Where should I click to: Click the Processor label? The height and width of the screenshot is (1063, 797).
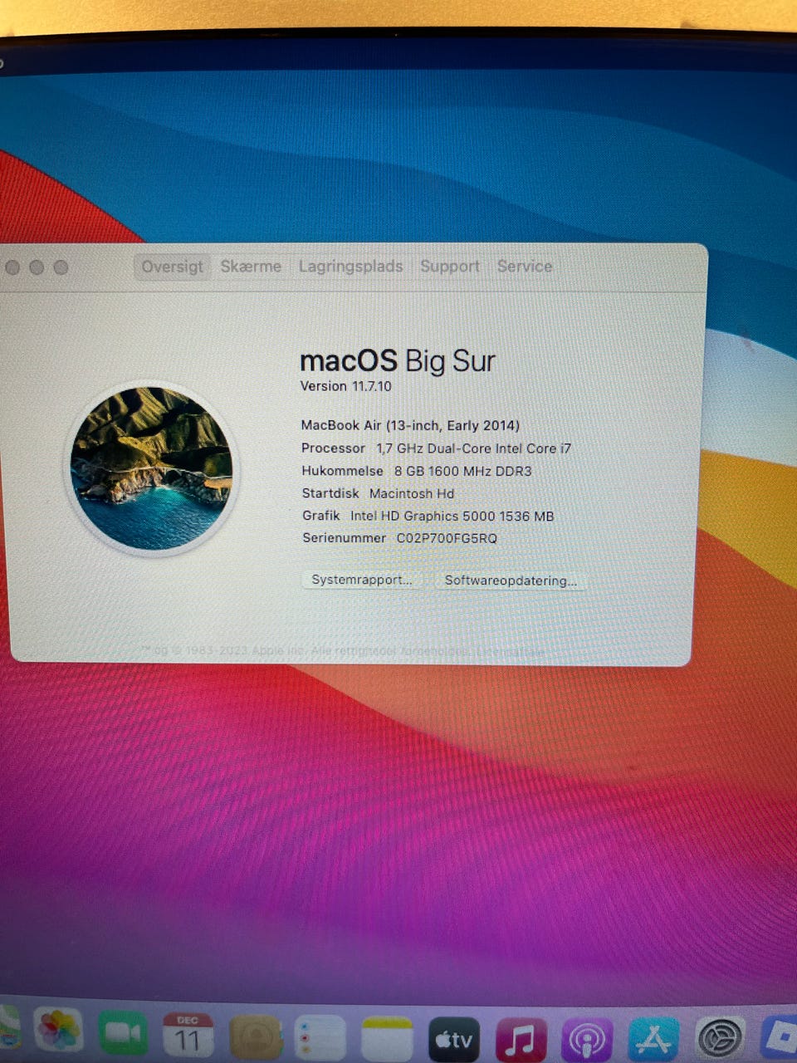pos(333,448)
